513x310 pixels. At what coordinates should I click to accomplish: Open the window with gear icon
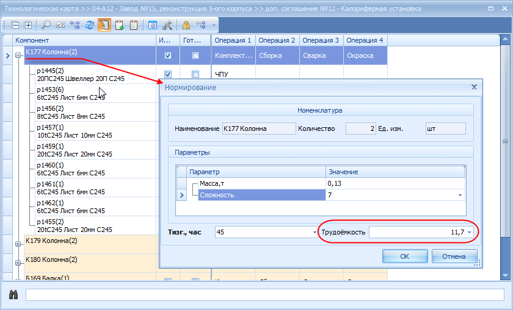pyautogui.click(x=153, y=25)
